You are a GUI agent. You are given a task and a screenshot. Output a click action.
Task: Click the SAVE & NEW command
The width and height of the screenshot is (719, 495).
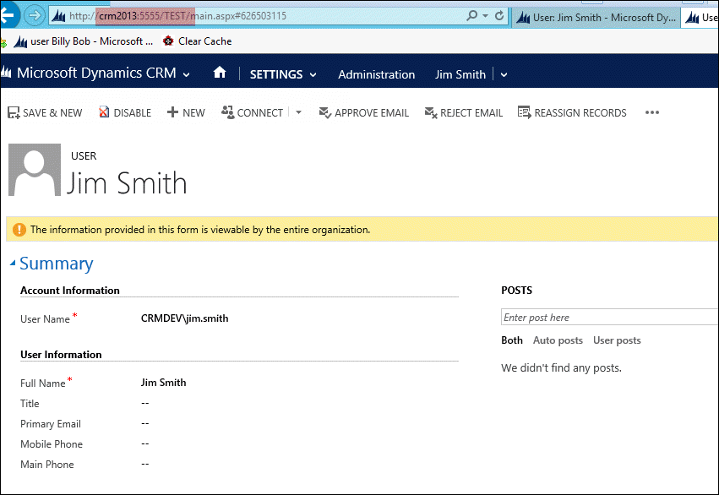(45, 112)
